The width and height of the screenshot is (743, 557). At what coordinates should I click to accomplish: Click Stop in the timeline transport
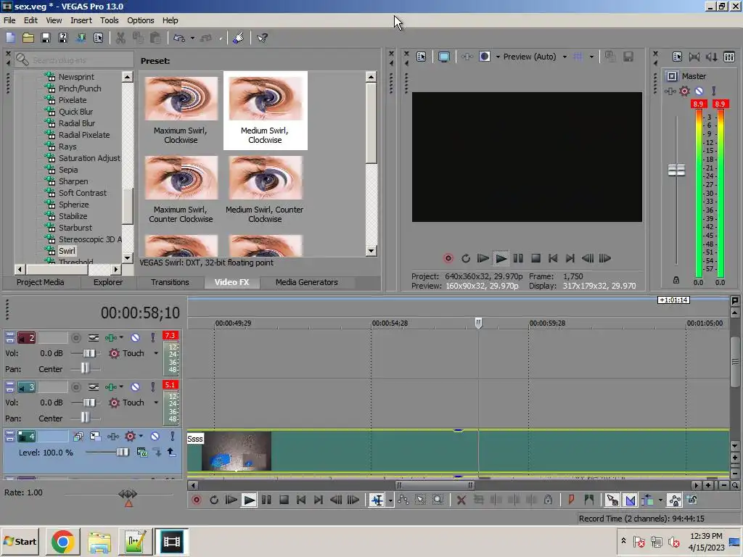(x=284, y=500)
